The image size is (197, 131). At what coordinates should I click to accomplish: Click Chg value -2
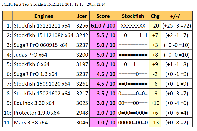155,74
